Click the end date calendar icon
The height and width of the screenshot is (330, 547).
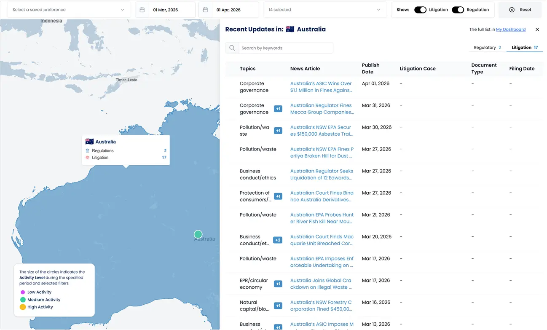click(205, 10)
